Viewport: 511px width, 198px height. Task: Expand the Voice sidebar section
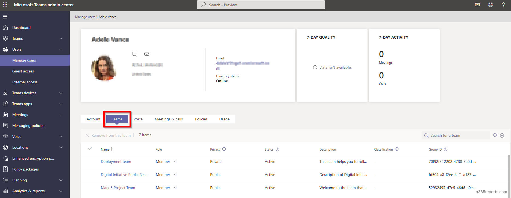tap(61, 136)
